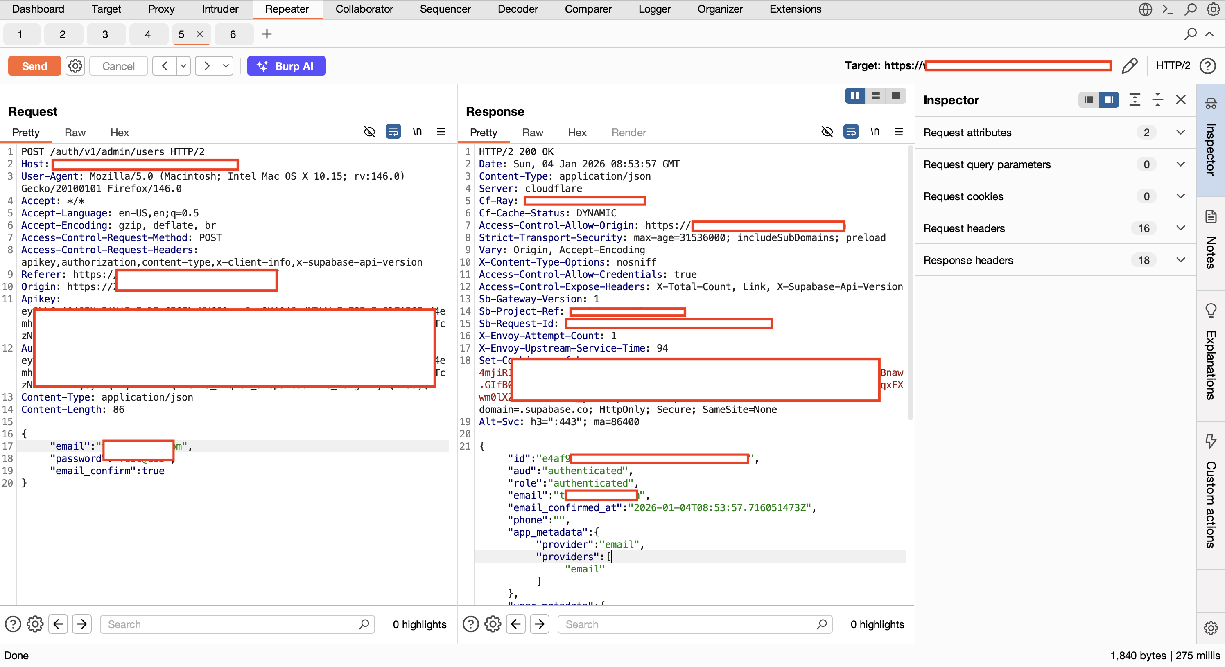The image size is (1225, 667).
Task: Launch Burp AI
Action: coord(286,66)
